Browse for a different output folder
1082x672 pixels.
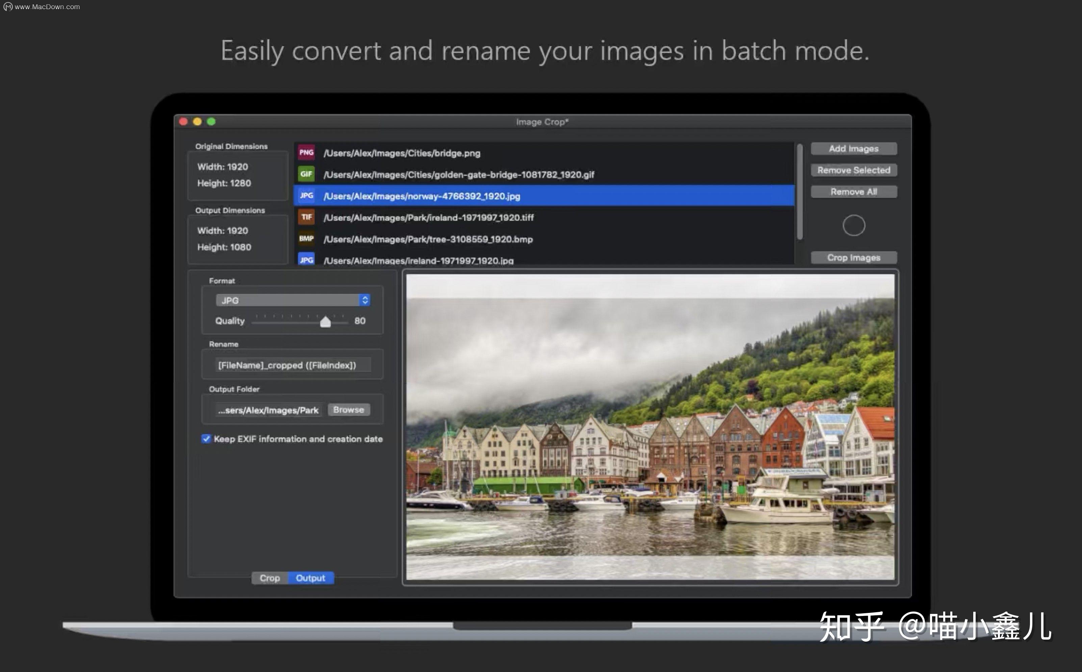click(x=349, y=409)
